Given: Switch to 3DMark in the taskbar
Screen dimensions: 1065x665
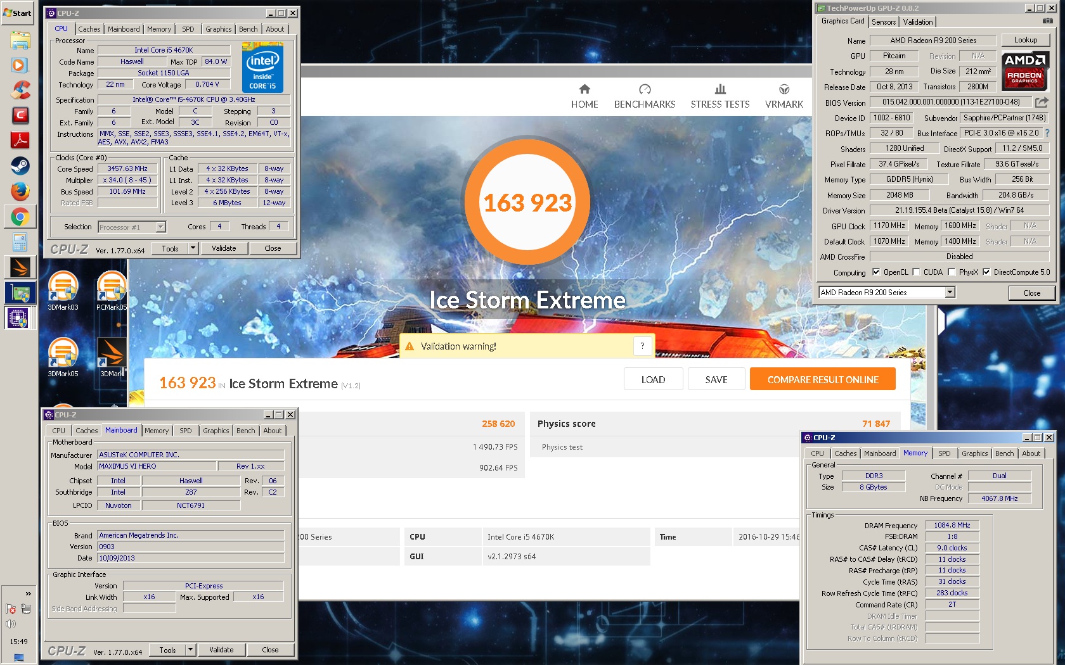Looking at the screenshot, I should 20,268.
